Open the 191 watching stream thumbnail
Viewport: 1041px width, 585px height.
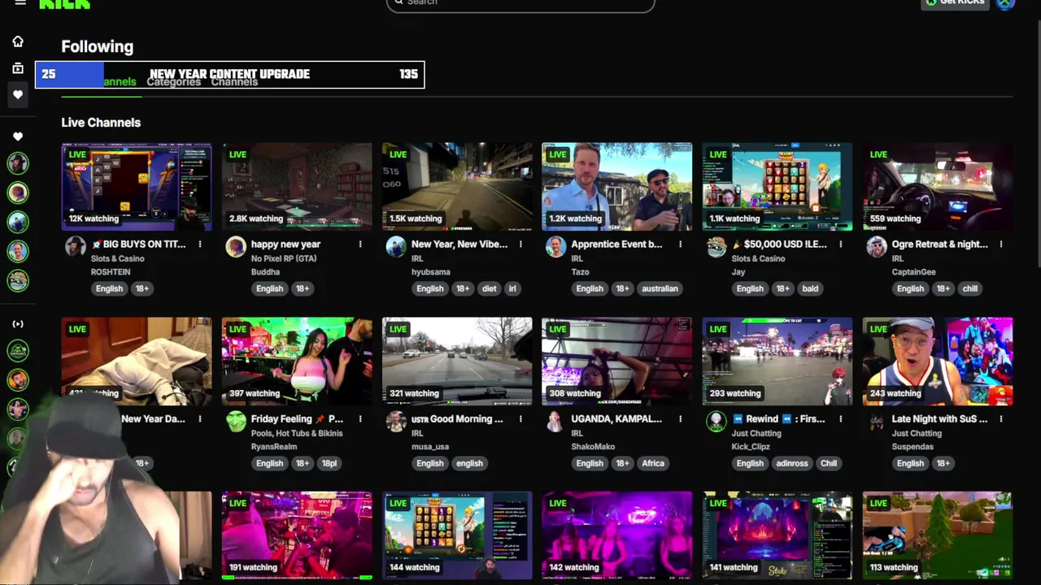pos(297,536)
